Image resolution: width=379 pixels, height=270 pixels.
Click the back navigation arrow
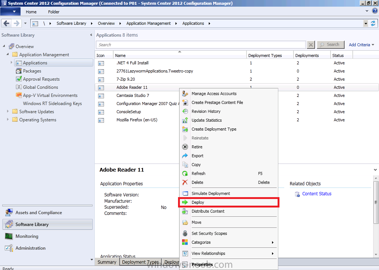click(7, 23)
